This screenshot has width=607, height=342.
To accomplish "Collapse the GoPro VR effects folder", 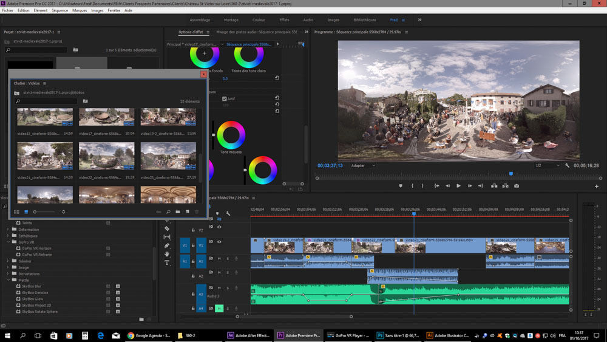I will coord(8,242).
